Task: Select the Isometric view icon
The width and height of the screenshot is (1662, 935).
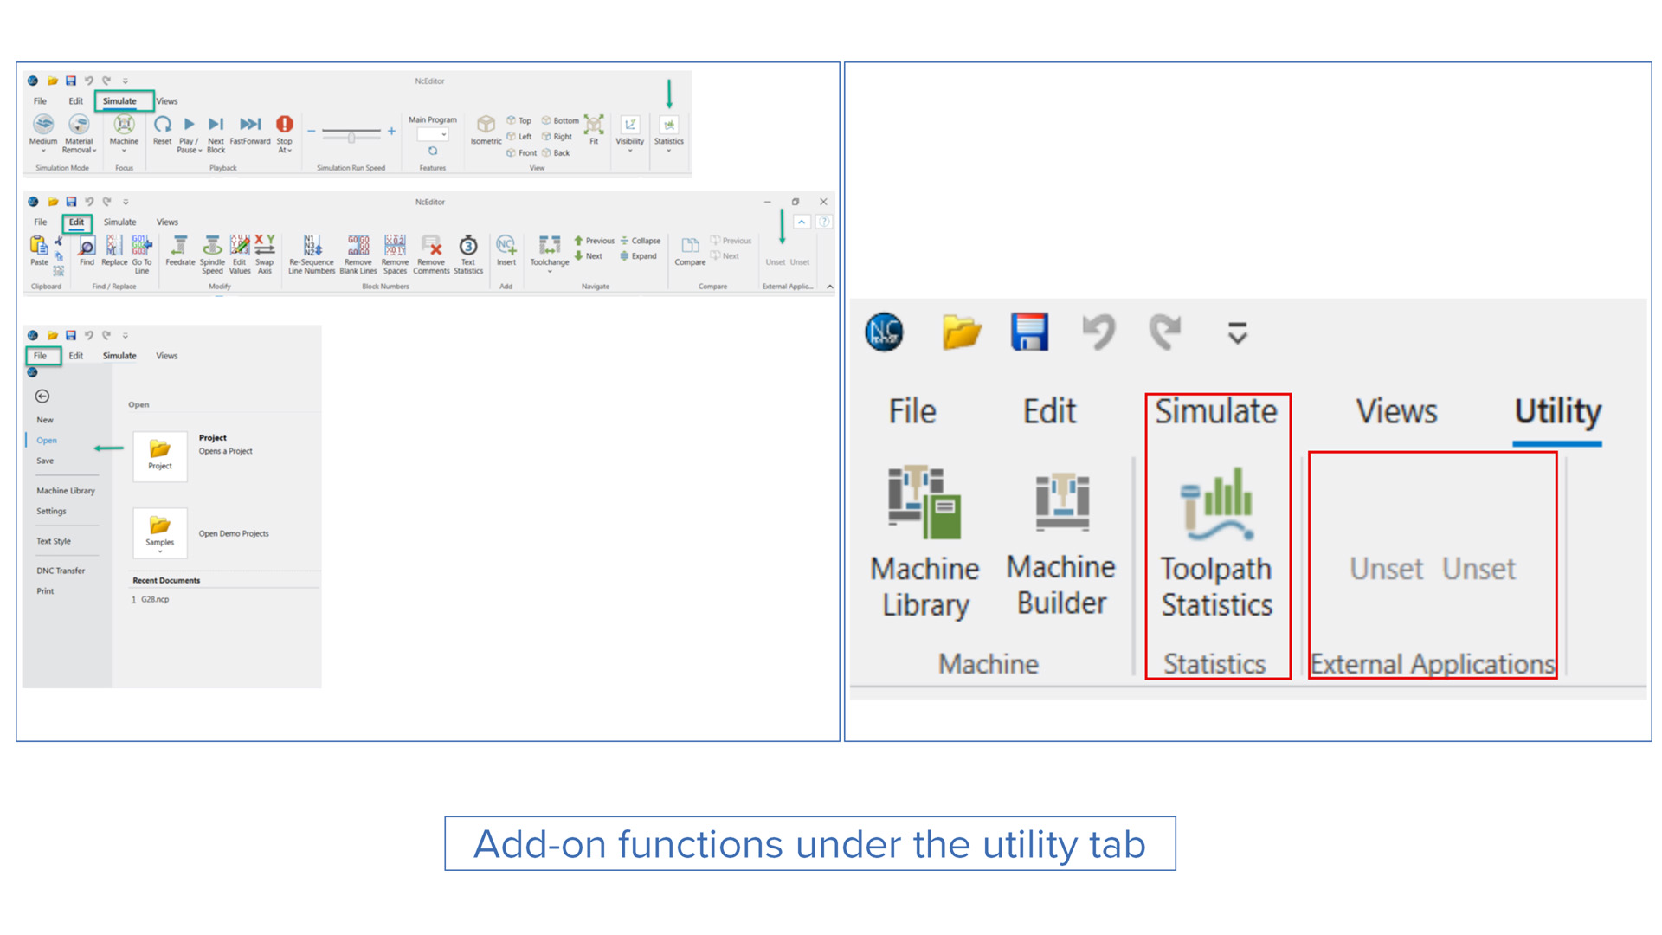Action: click(486, 126)
